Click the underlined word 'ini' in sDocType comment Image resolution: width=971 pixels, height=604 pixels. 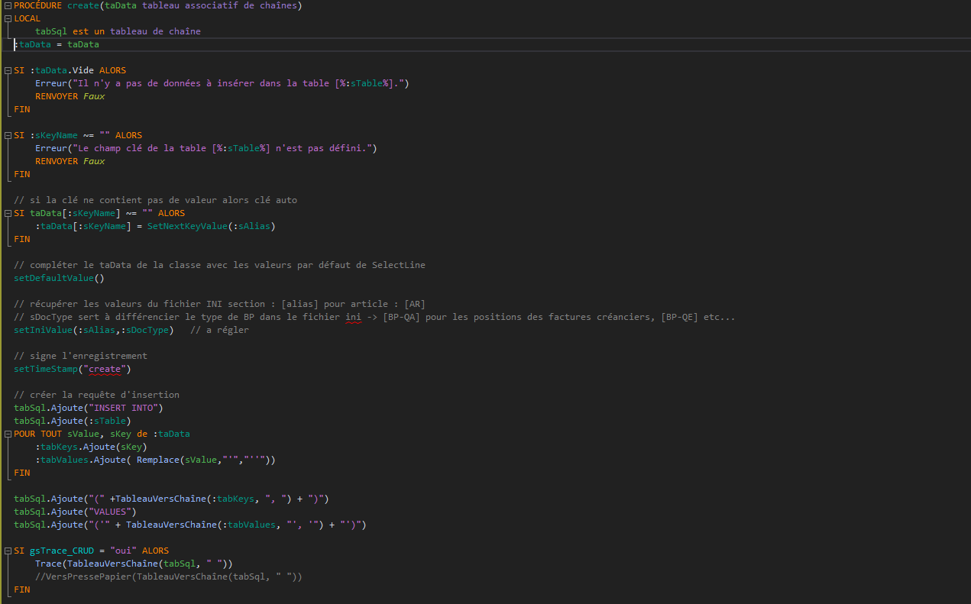coord(353,317)
